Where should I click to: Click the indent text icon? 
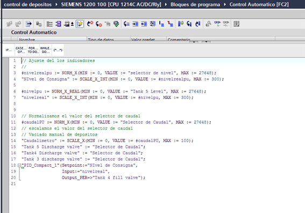coord(135,24)
